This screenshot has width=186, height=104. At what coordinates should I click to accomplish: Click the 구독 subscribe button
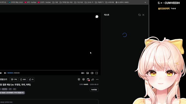pos(14,79)
